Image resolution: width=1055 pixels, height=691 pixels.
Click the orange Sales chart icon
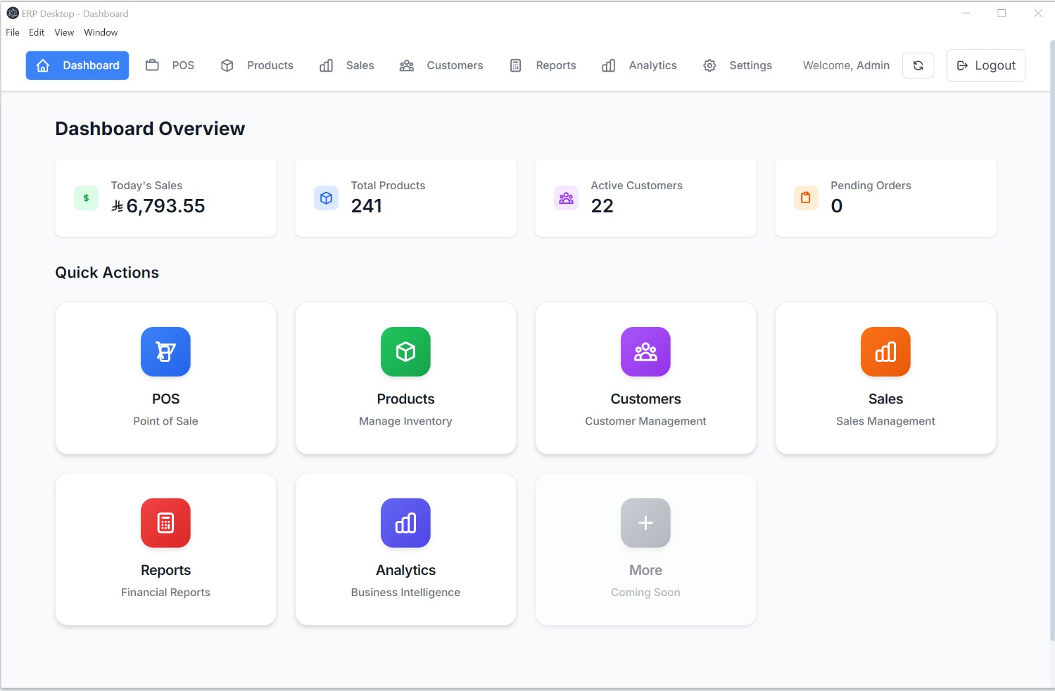pos(886,351)
